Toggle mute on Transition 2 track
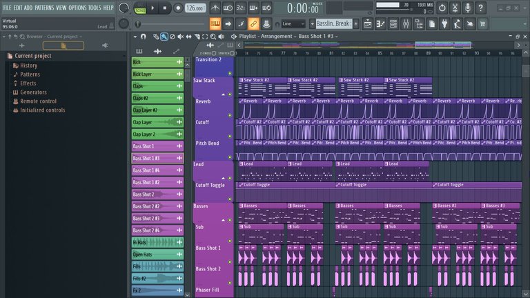Image resolution: width=530 pixels, height=298 pixels. [x=230, y=73]
